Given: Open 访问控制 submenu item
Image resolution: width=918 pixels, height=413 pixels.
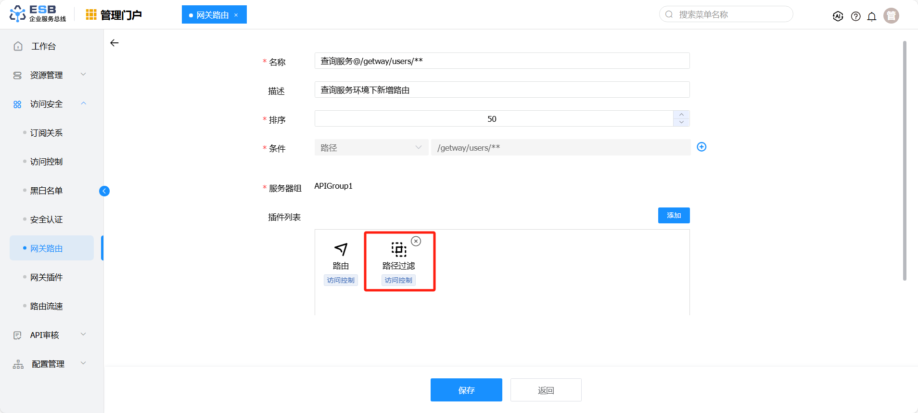Looking at the screenshot, I should [47, 162].
